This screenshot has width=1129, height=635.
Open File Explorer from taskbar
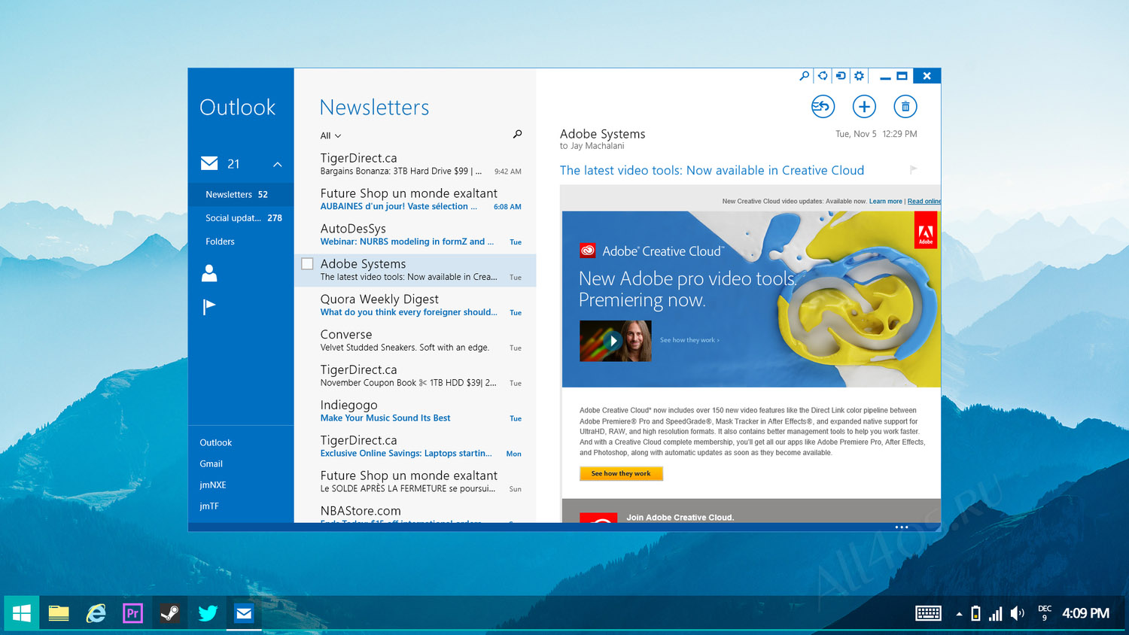pyautogui.click(x=59, y=613)
